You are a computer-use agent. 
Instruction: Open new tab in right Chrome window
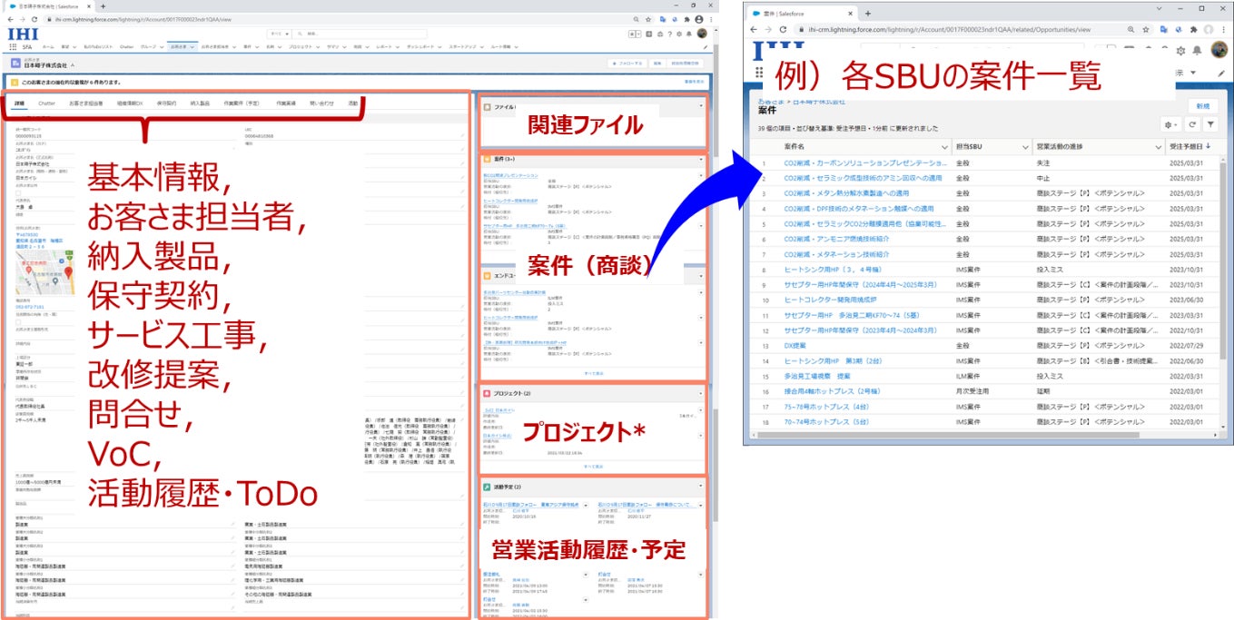click(867, 13)
